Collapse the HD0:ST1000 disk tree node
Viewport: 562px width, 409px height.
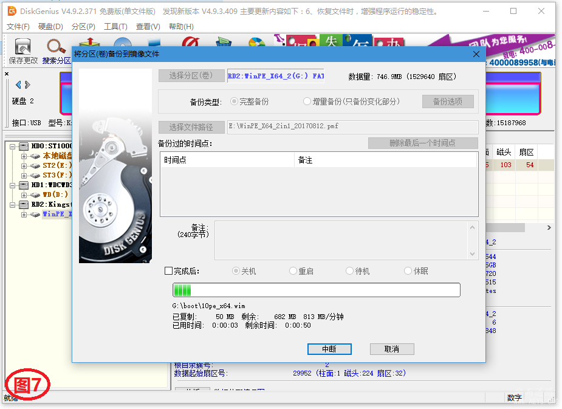click(12, 146)
